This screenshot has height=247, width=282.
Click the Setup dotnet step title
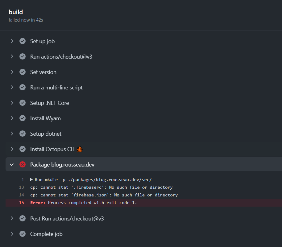click(x=46, y=134)
